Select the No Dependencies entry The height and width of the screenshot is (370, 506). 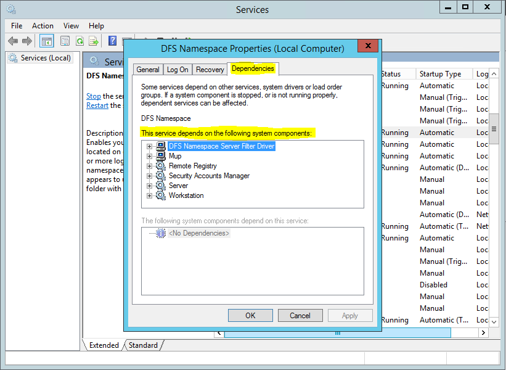point(199,233)
